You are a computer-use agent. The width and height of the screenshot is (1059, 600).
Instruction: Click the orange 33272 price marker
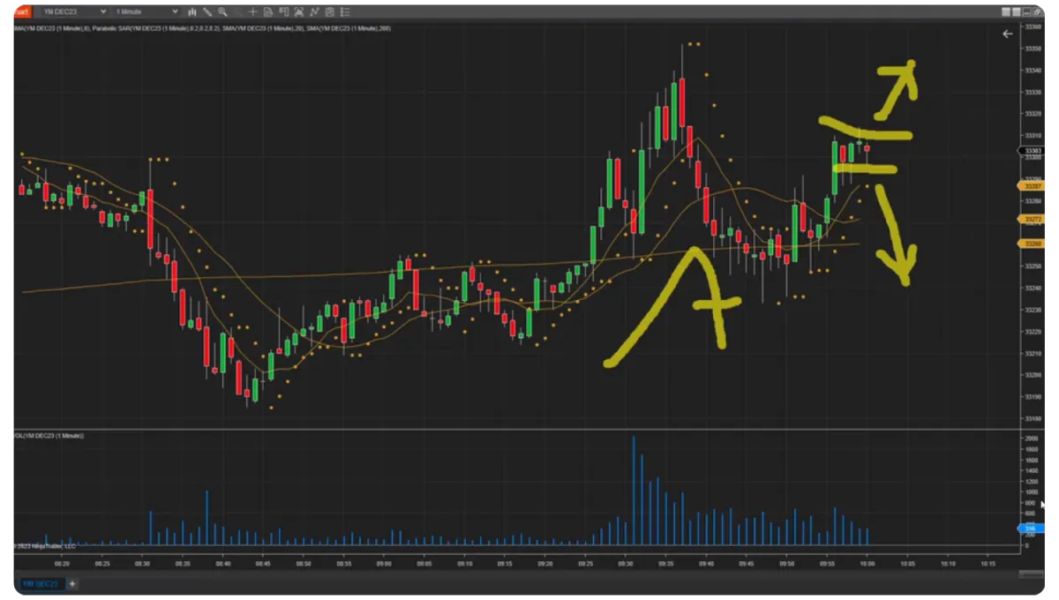click(x=1031, y=218)
